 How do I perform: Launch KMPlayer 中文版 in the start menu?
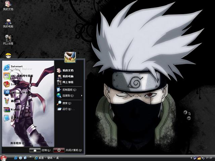(17, 93)
